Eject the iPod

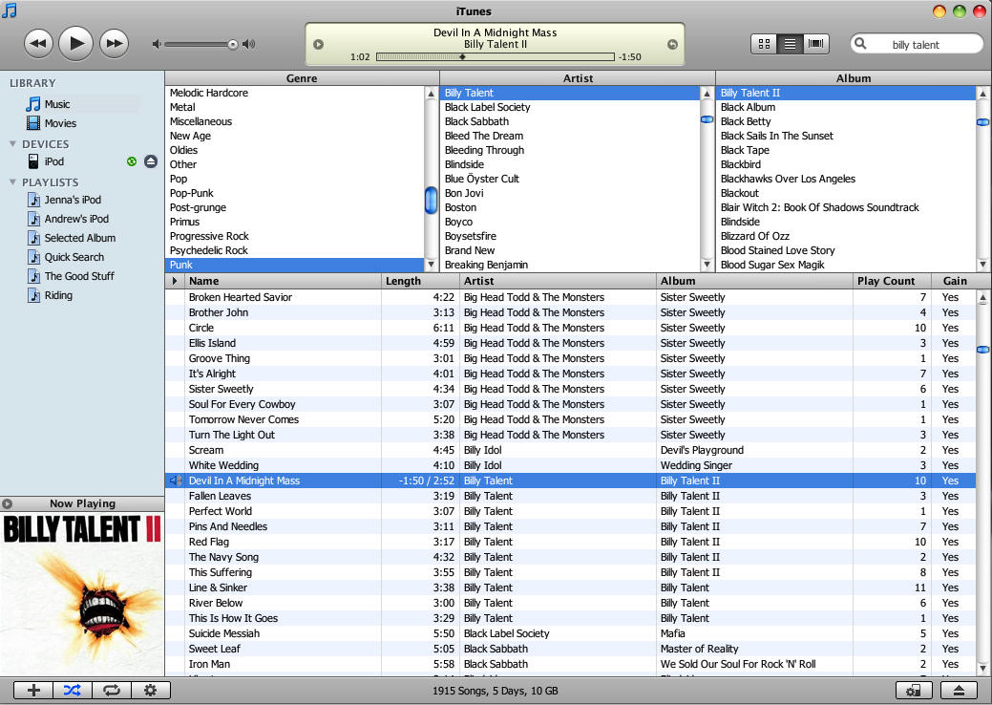[151, 161]
